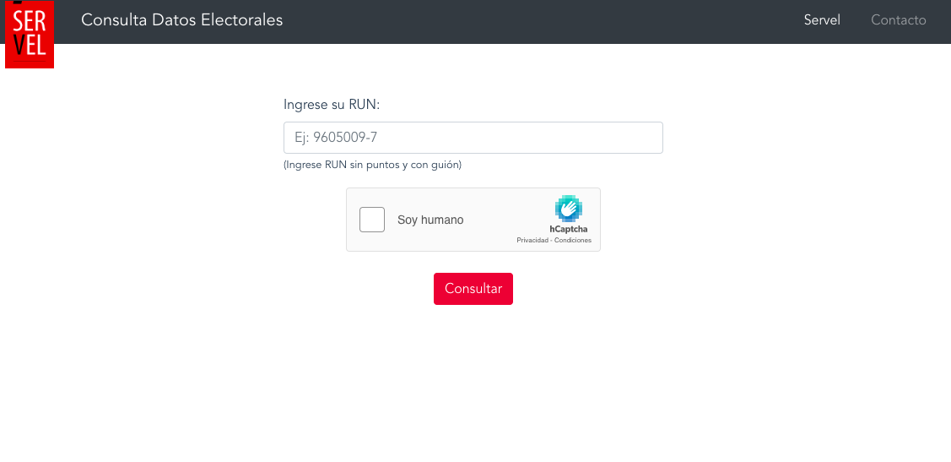Click the dark navigation bar's empty middle
This screenshot has height=462, width=951.
[540, 20]
